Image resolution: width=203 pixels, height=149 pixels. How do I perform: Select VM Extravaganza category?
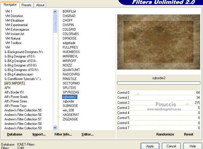click(x=17, y=29)
